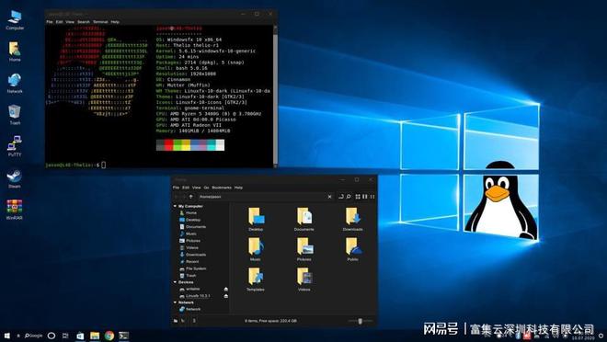Select File System in the sidebar

coord(193,268)
